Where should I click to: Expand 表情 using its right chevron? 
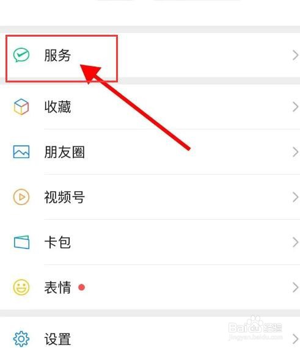tap(295, 288)
